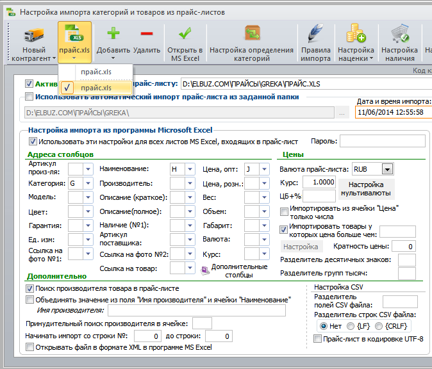432x369 pixels.
Task: Open the Категория column dropdown
Action: coord(88,183)
